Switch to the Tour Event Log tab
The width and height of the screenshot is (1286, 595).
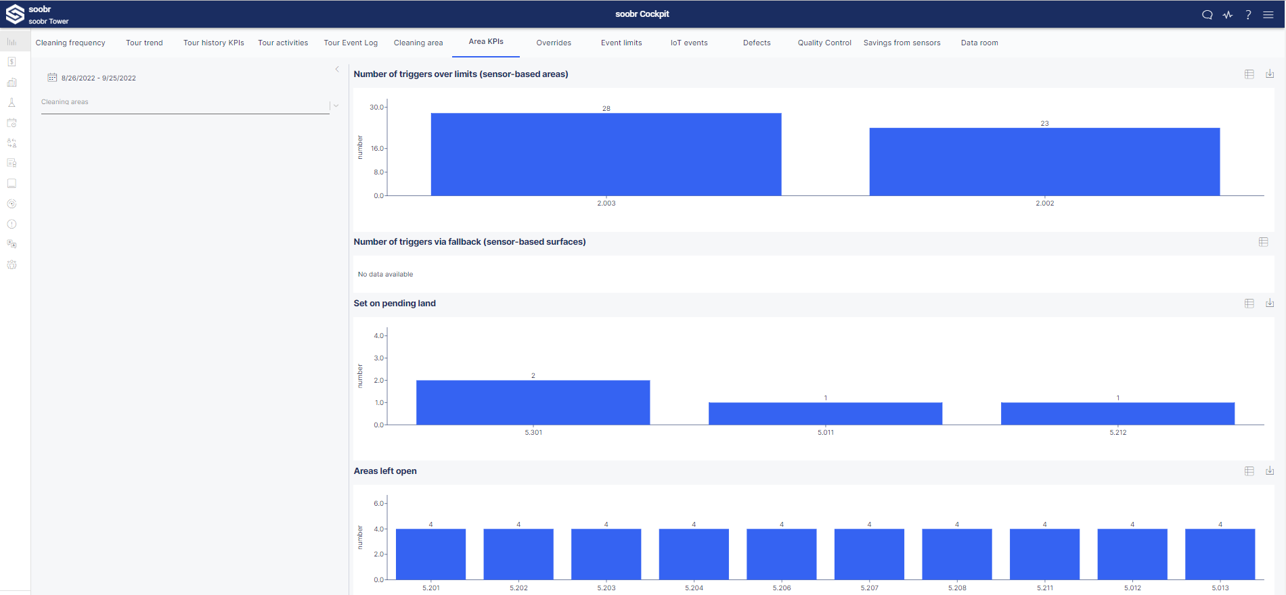coord(351,43)
